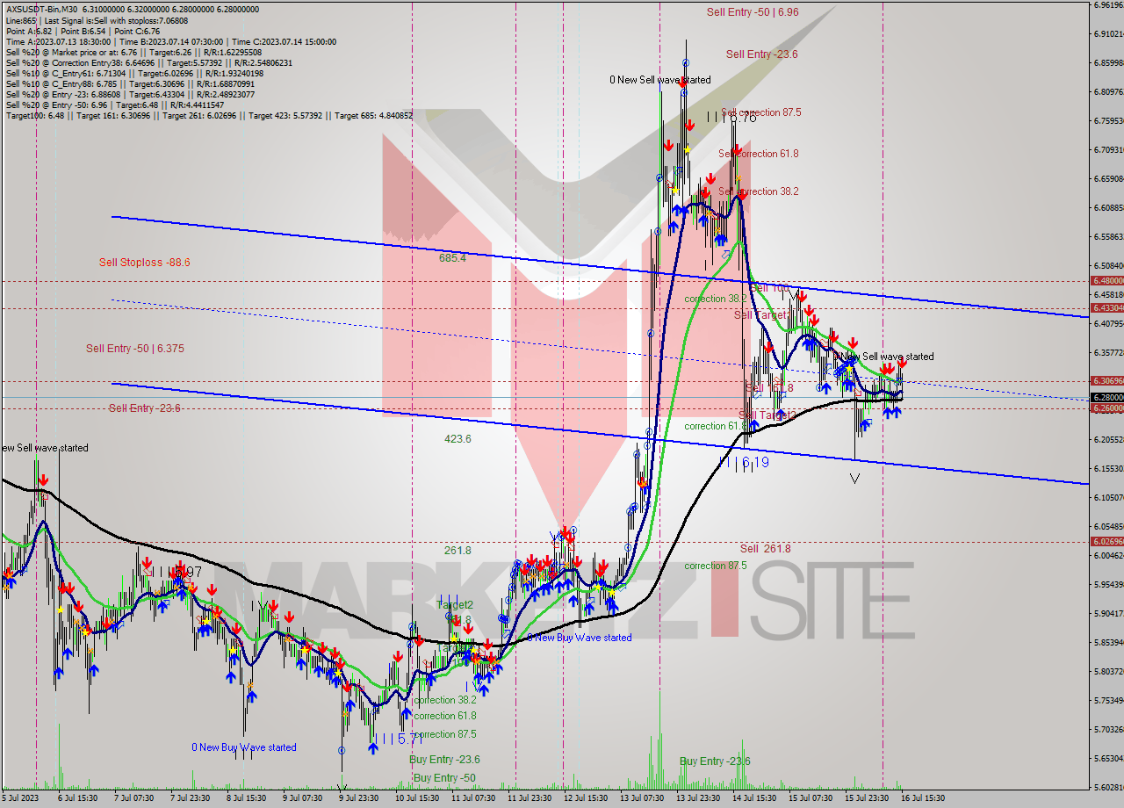Image resolution: width=1124 pixels, height=808 pixels.
Task: Click the '12 Jul 15:30' time label
Action: tap(585, 798)
